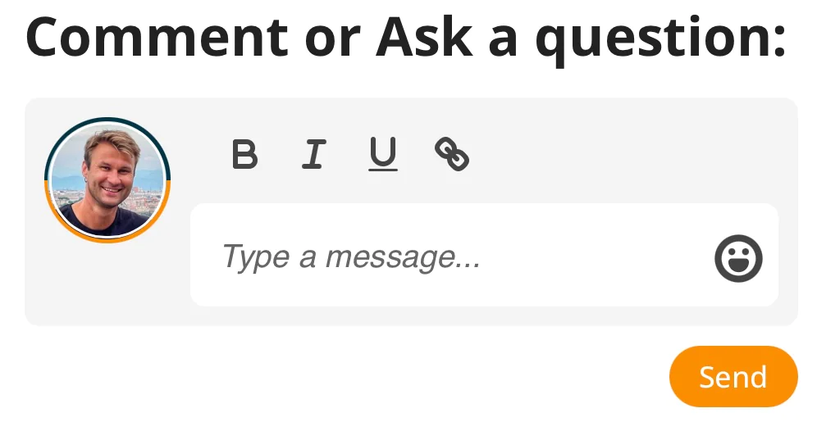The image size is (817, 422).
Task: Select the Bold toolbar button
Action: [x=244, y=154]
